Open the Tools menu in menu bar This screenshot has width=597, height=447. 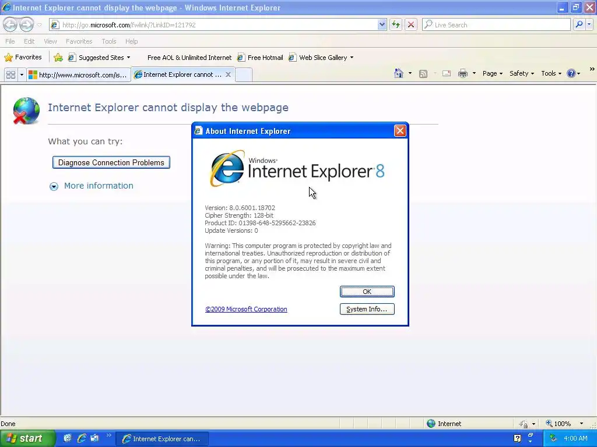click(109, 41)
